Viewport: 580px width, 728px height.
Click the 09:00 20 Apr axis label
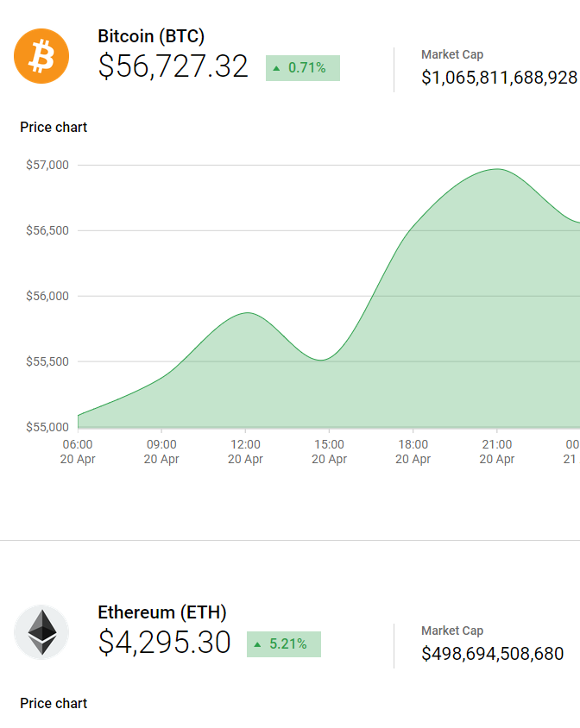coord(161,452)
